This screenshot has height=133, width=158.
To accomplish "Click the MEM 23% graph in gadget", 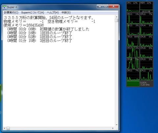I will tap(146, 7).
